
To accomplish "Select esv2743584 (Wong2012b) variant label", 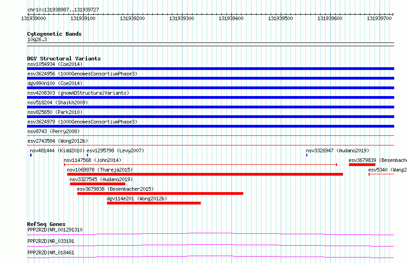I will pos(58,141).
